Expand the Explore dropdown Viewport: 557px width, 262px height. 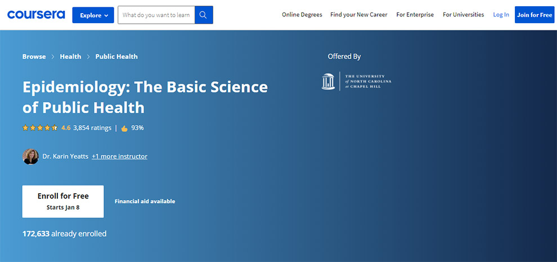pos(93,15)
